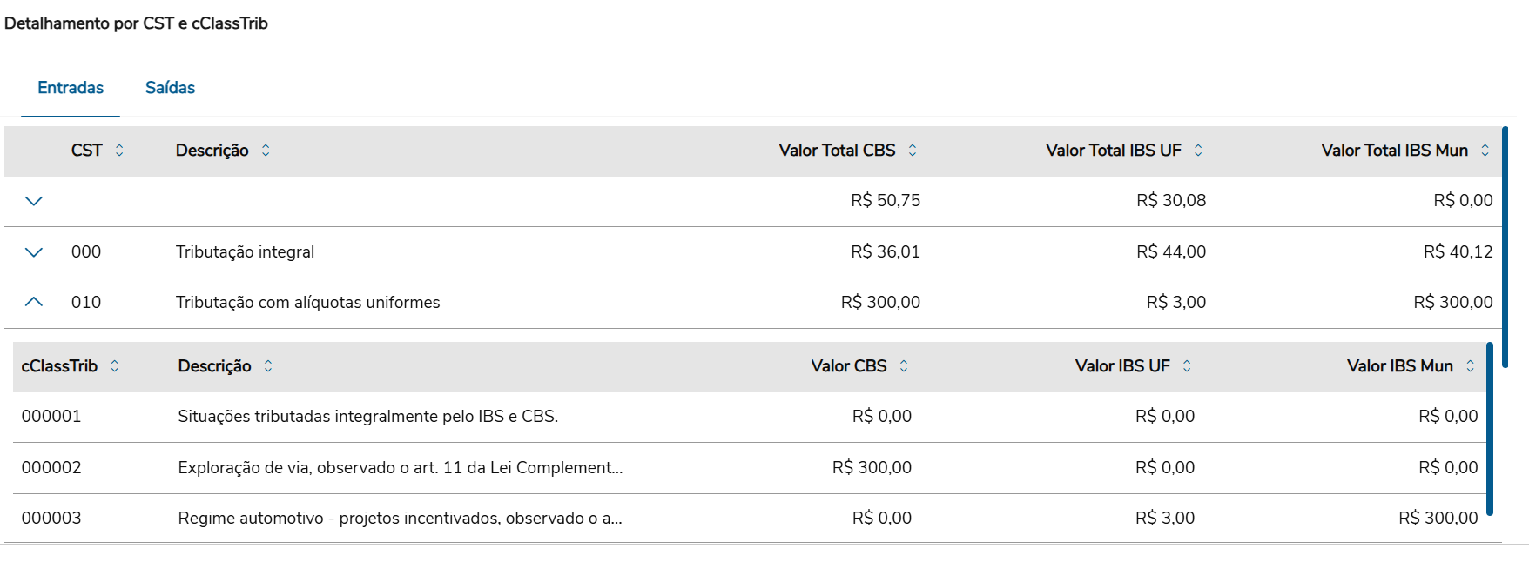Viewport: 1529px width, 562px height.
Task: Expand CST 000 Tributação integral row
Action: [x=34, y=252]
